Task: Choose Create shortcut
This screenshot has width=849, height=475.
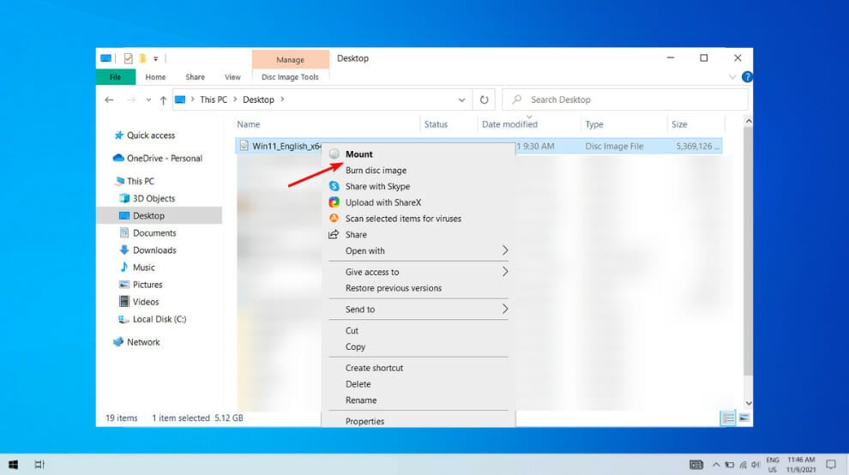Action: tap(374, 368)
